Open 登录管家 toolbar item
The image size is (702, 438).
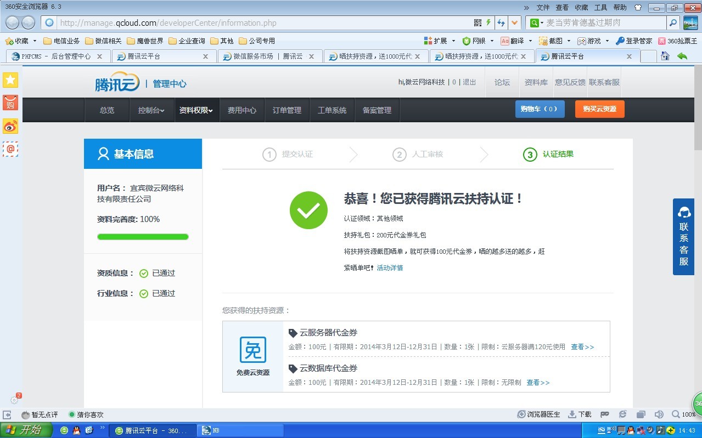(634, 41)
